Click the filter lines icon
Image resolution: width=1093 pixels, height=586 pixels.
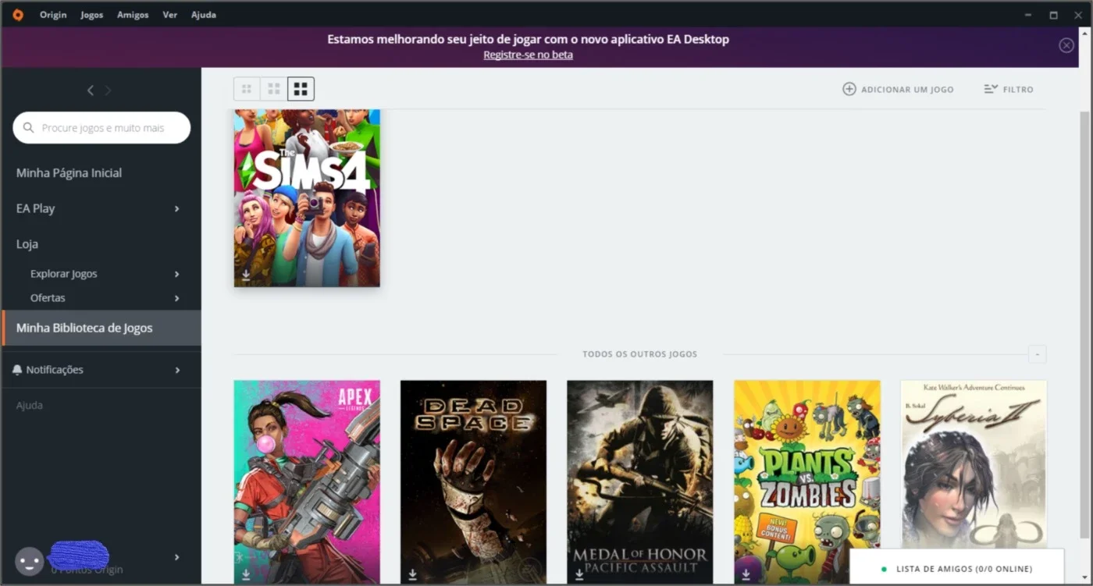point(991,89)
